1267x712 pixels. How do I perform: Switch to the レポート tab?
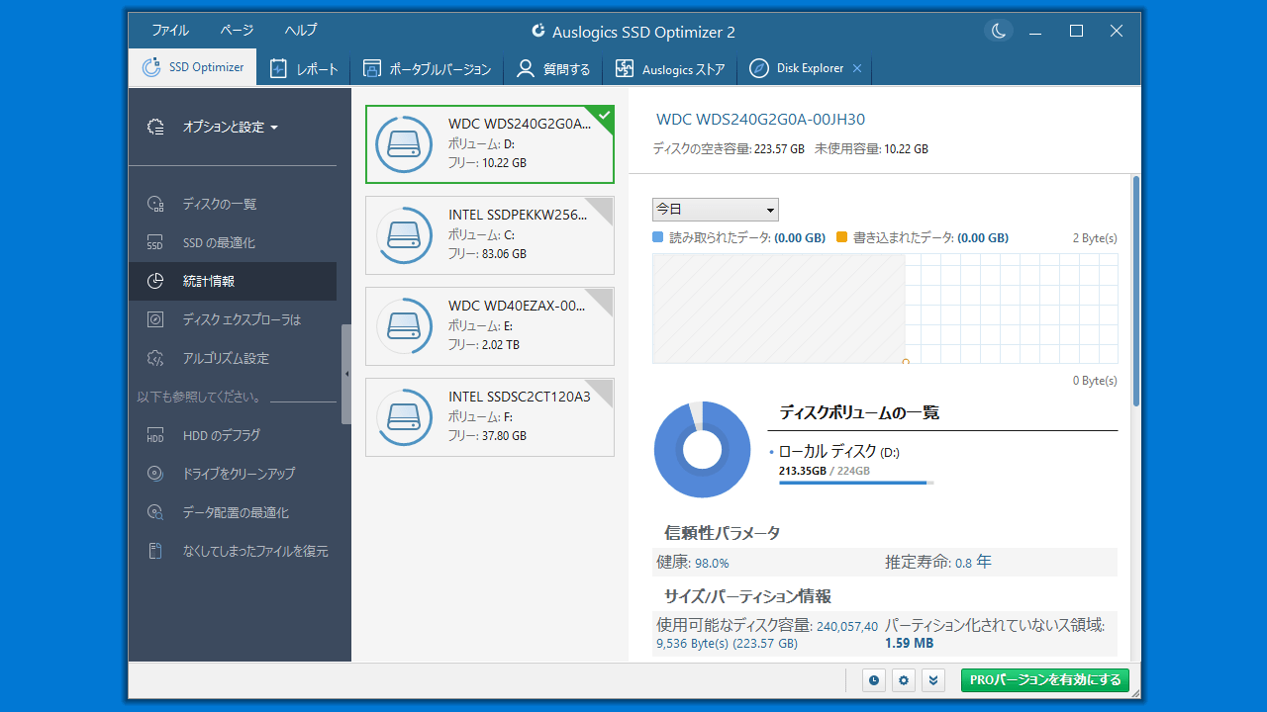(x=305, y=69)
